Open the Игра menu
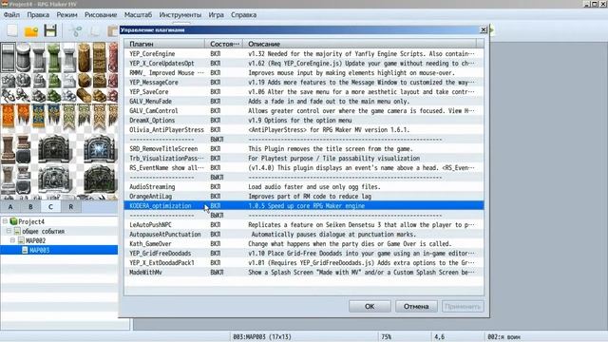 [216, 15]
